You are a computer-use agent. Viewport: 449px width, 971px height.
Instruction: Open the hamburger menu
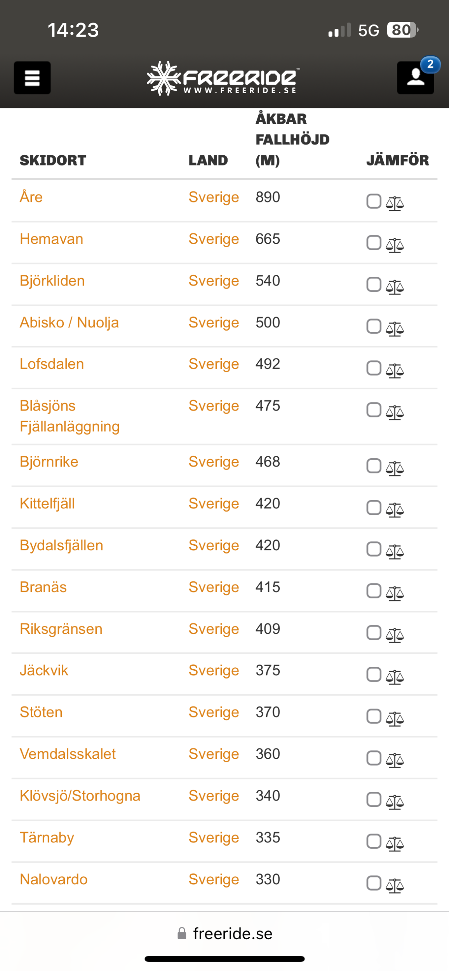click(x=32, y=78)
